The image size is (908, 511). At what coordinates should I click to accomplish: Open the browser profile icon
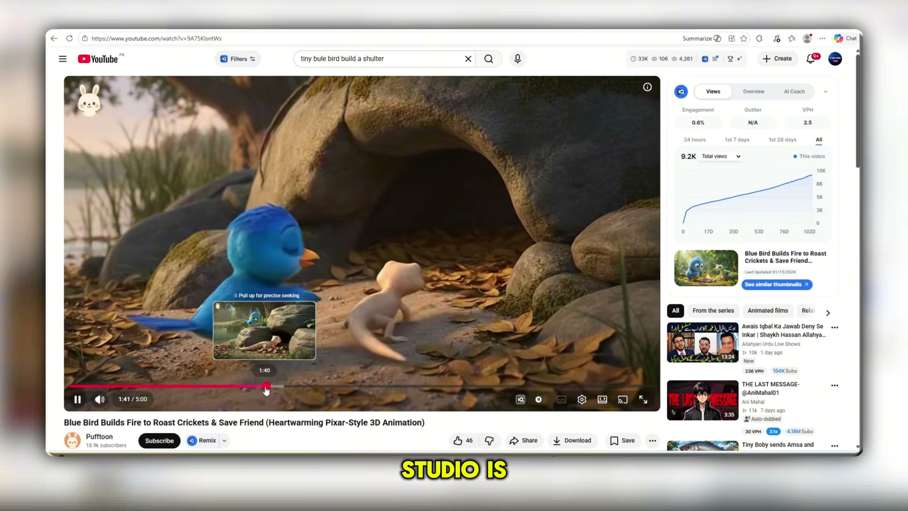click(807, 38)
